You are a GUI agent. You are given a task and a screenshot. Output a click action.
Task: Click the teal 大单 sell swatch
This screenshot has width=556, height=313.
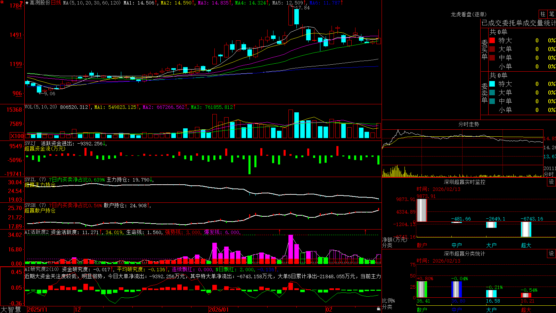(492, 93)
